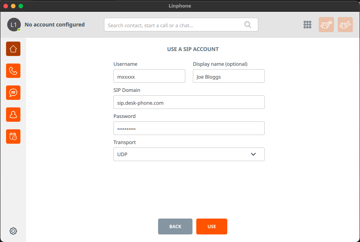The height and width of the screenshot is (242, 360).
Task: Click the 'Username' label
Action: 126,64
